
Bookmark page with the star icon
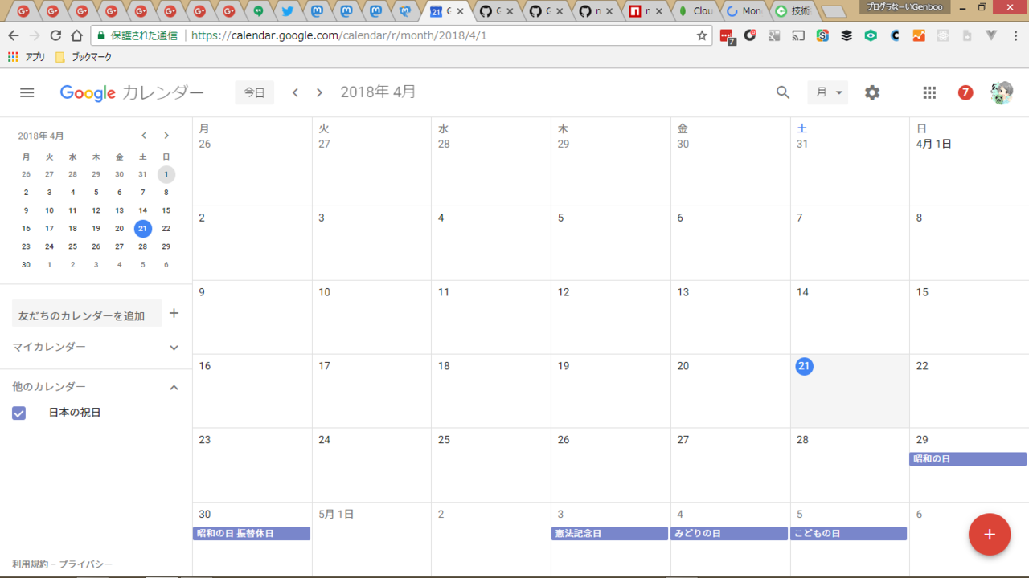tap(702, 35)
